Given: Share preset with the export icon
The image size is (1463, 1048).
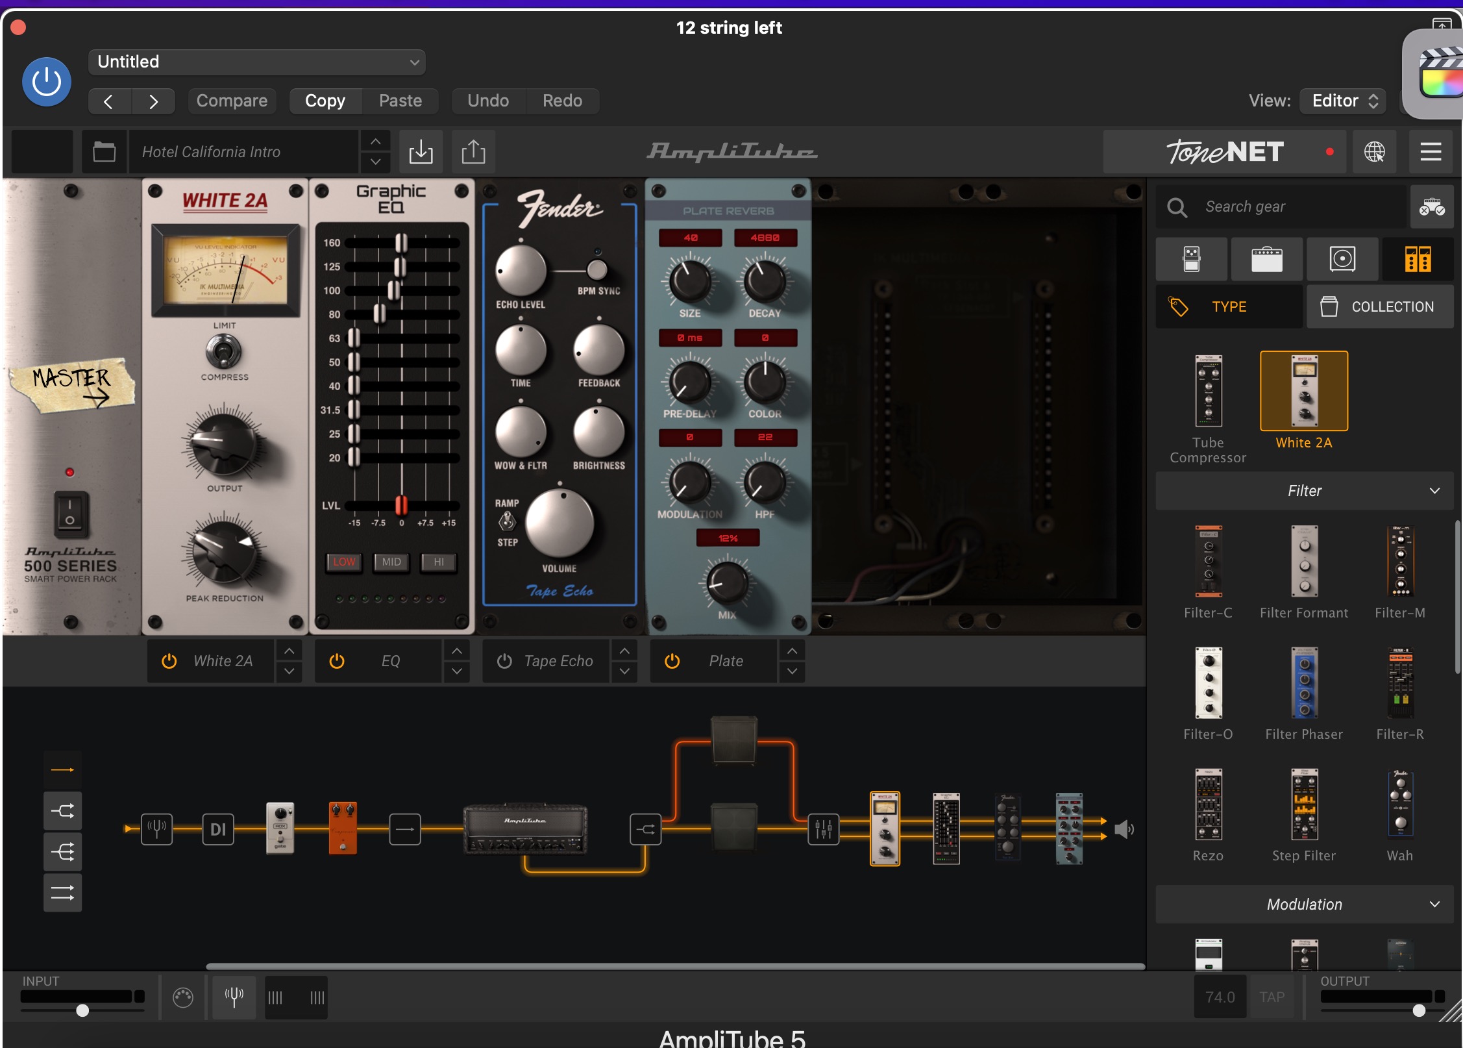Looking at the screenshot, I should pos(473,152).
